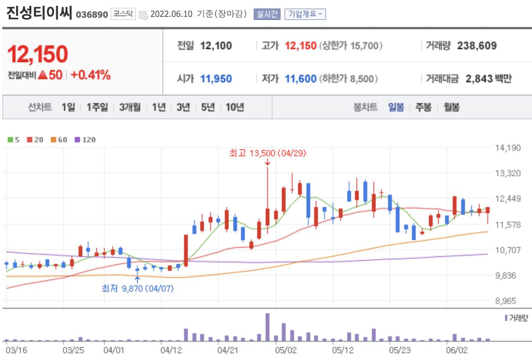
Task: Click the 하한가 8,500 text
Action: click(x=348, y=79)
